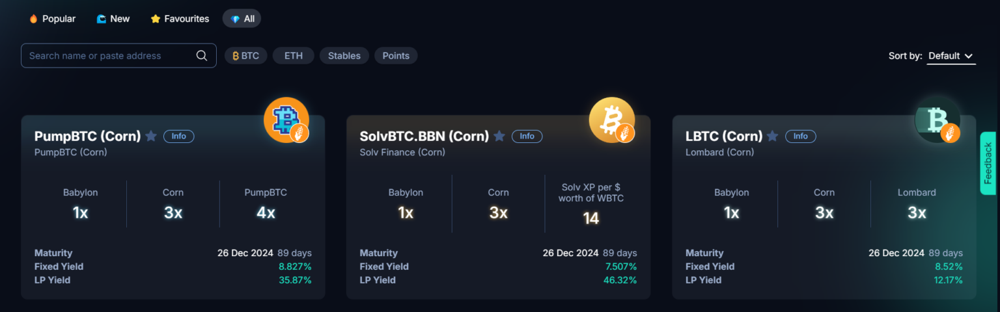Switch to the Popular tab
This screenshot has width=1000, height=312.
click(x=52, y=19)
